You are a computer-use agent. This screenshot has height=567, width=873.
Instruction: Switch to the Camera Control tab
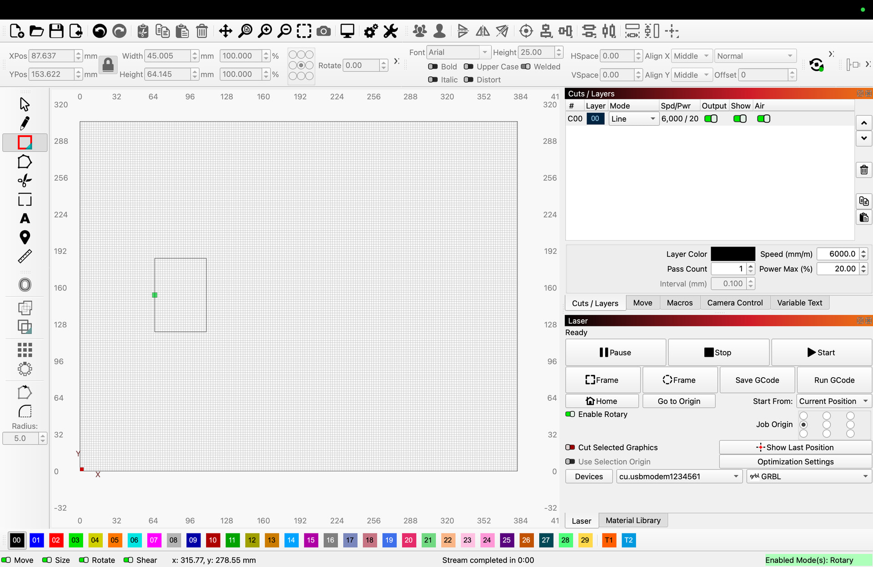coord(735,303)
